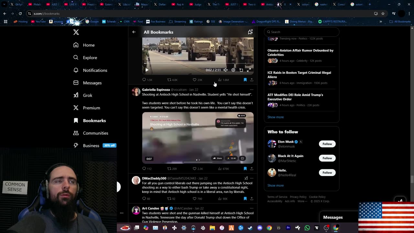Play the Antioch High School shooting video
The height and width of the screenshot is (233, 414).
[x=198, y=138]
